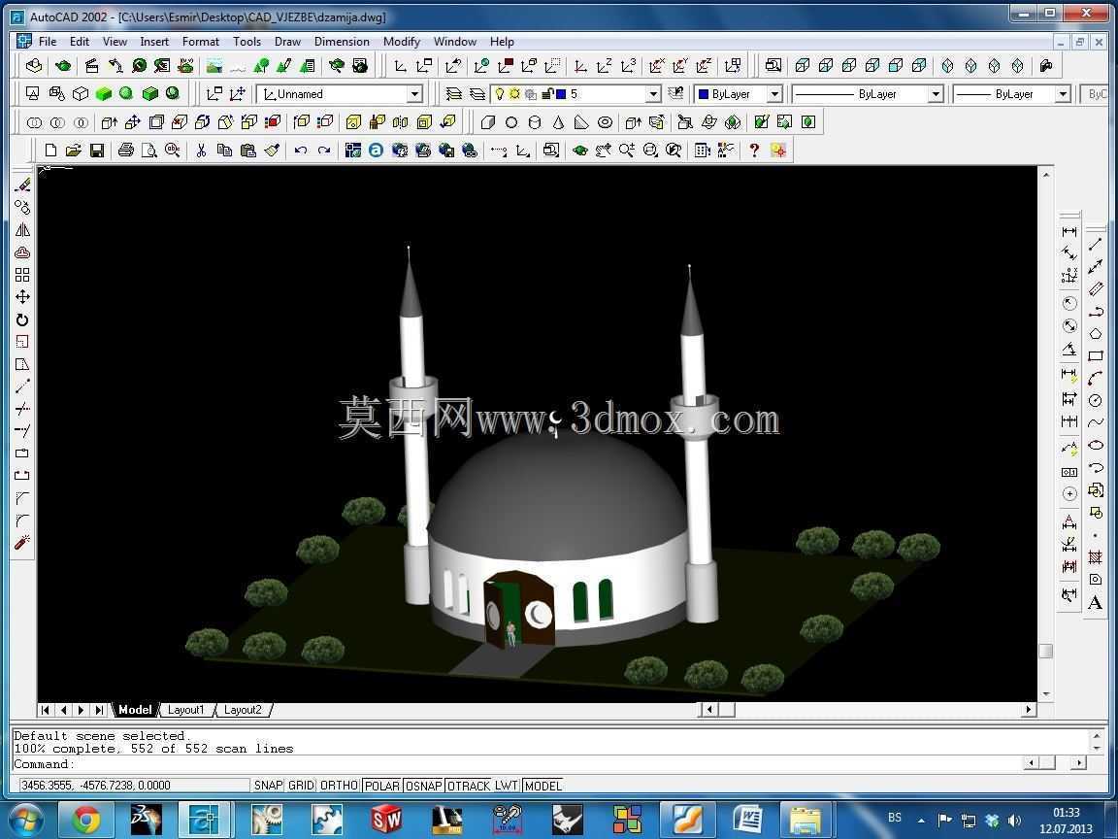Open the Background landscape image icon
The width and height of the screenshot is (1118, 839).
[214, 66]
